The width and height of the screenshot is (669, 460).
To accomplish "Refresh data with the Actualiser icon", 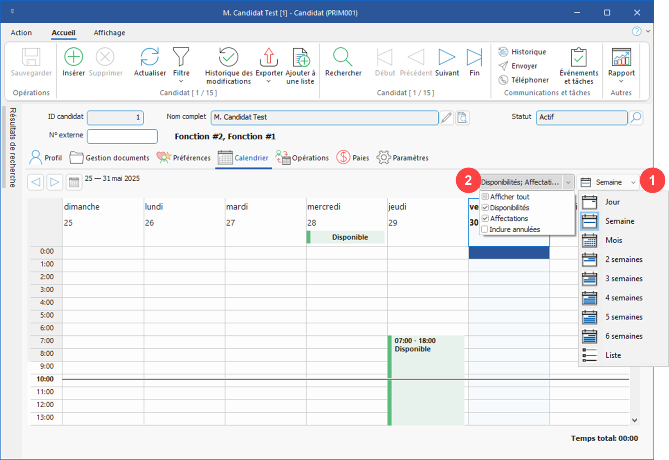I will [x=150, y=57].
